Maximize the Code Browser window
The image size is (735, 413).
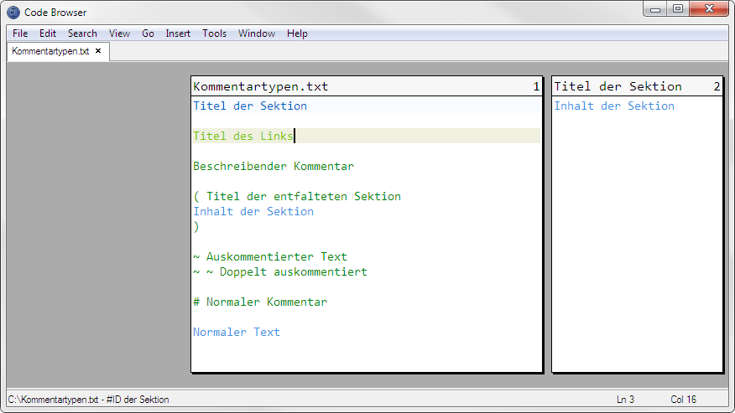(678, 9)
